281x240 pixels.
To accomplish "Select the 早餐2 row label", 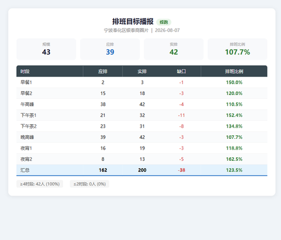I will point(26,93).
